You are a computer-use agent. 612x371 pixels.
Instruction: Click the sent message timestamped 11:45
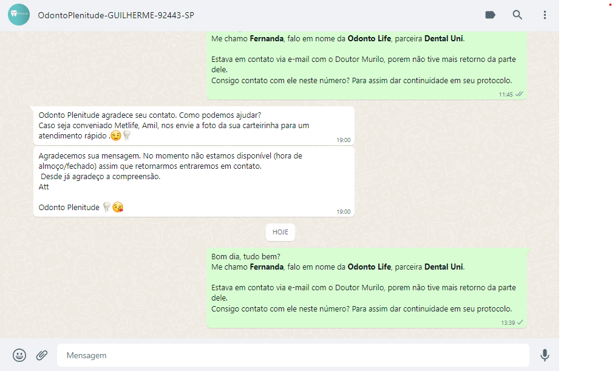point(367,65)
